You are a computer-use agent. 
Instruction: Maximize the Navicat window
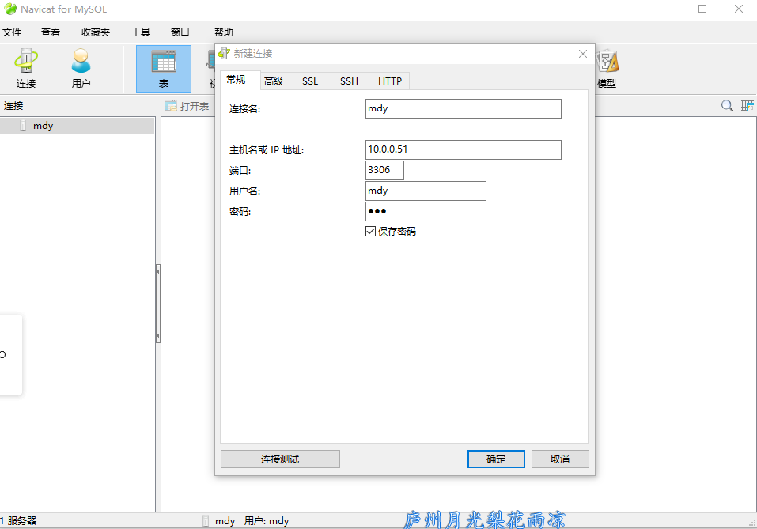[x=702, y=9]
